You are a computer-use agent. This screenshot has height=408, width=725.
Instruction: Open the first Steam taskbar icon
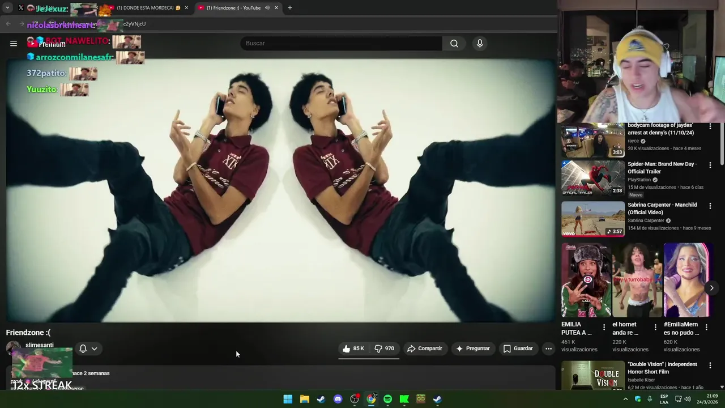[321, 399]
